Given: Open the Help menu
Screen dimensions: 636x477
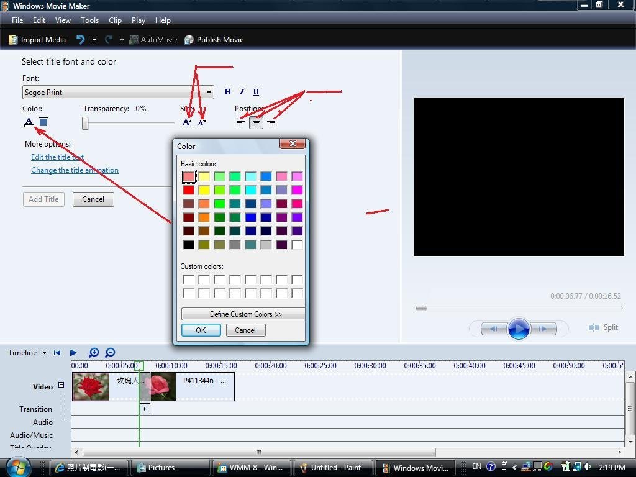Looking at the screenshot, I should pos(163,20).
